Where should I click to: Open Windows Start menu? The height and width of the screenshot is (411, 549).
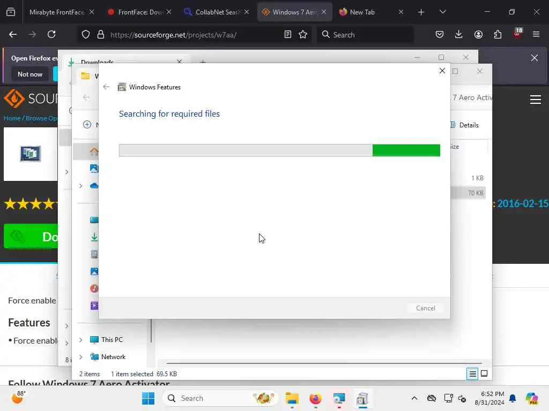(x=148, y=398)
